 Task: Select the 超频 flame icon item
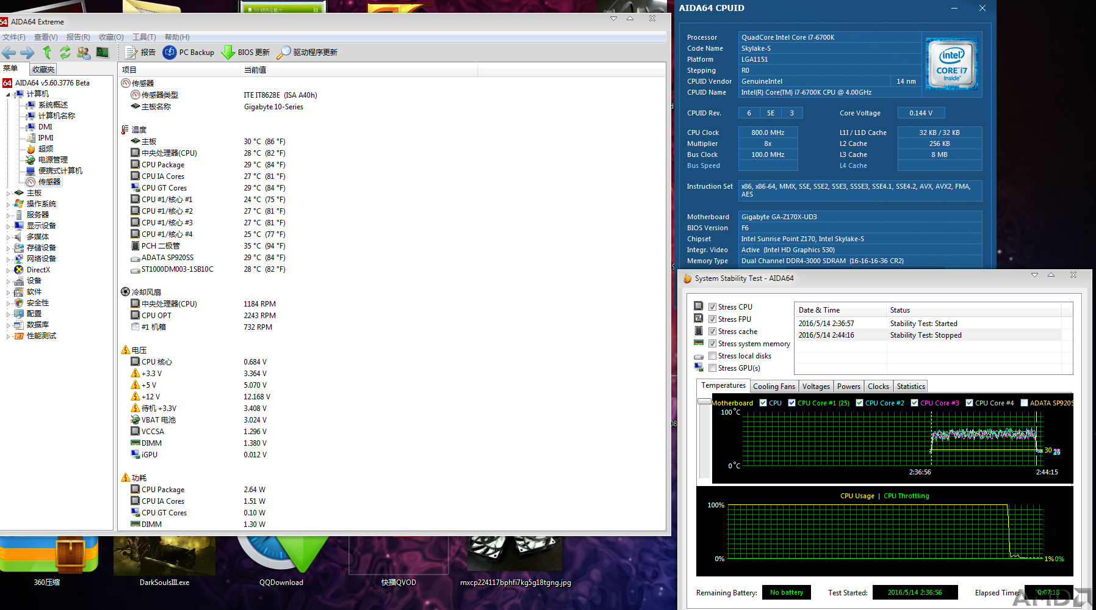coord(31,149)
